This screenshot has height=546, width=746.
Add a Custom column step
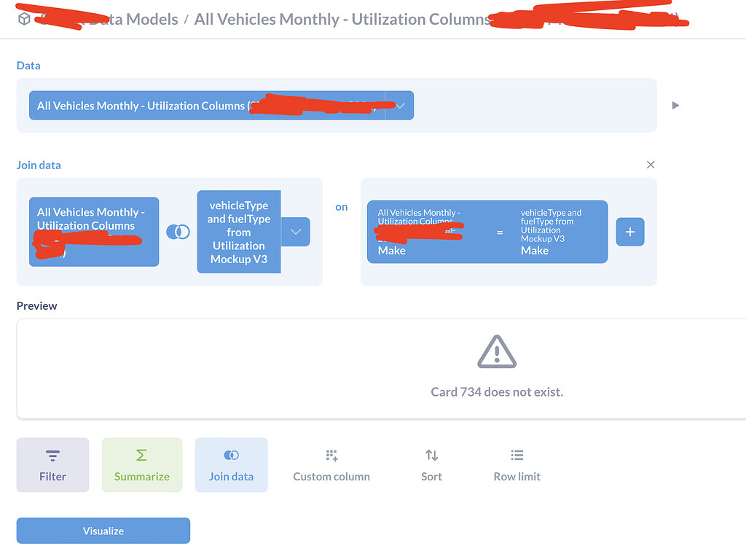331,465
